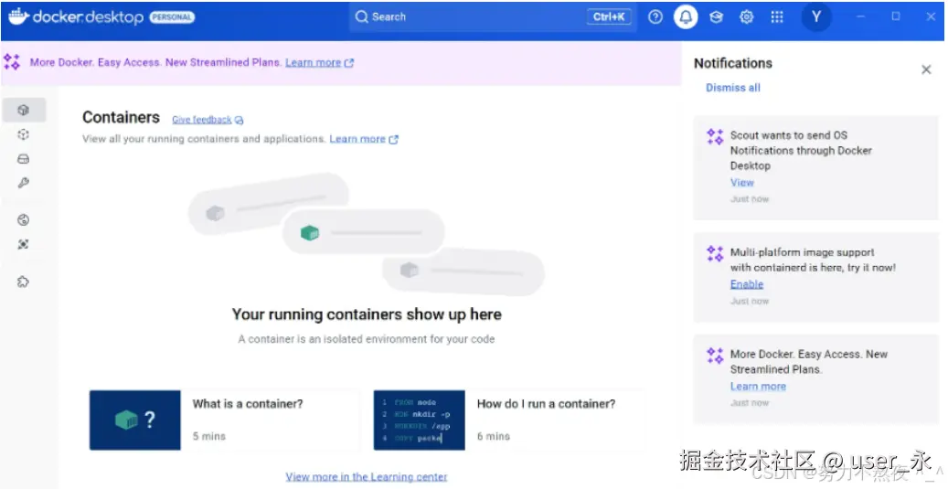Open the Containers view in sidebar
The width and height of the screenshot is (948, 489).
(x=24, y=110)
